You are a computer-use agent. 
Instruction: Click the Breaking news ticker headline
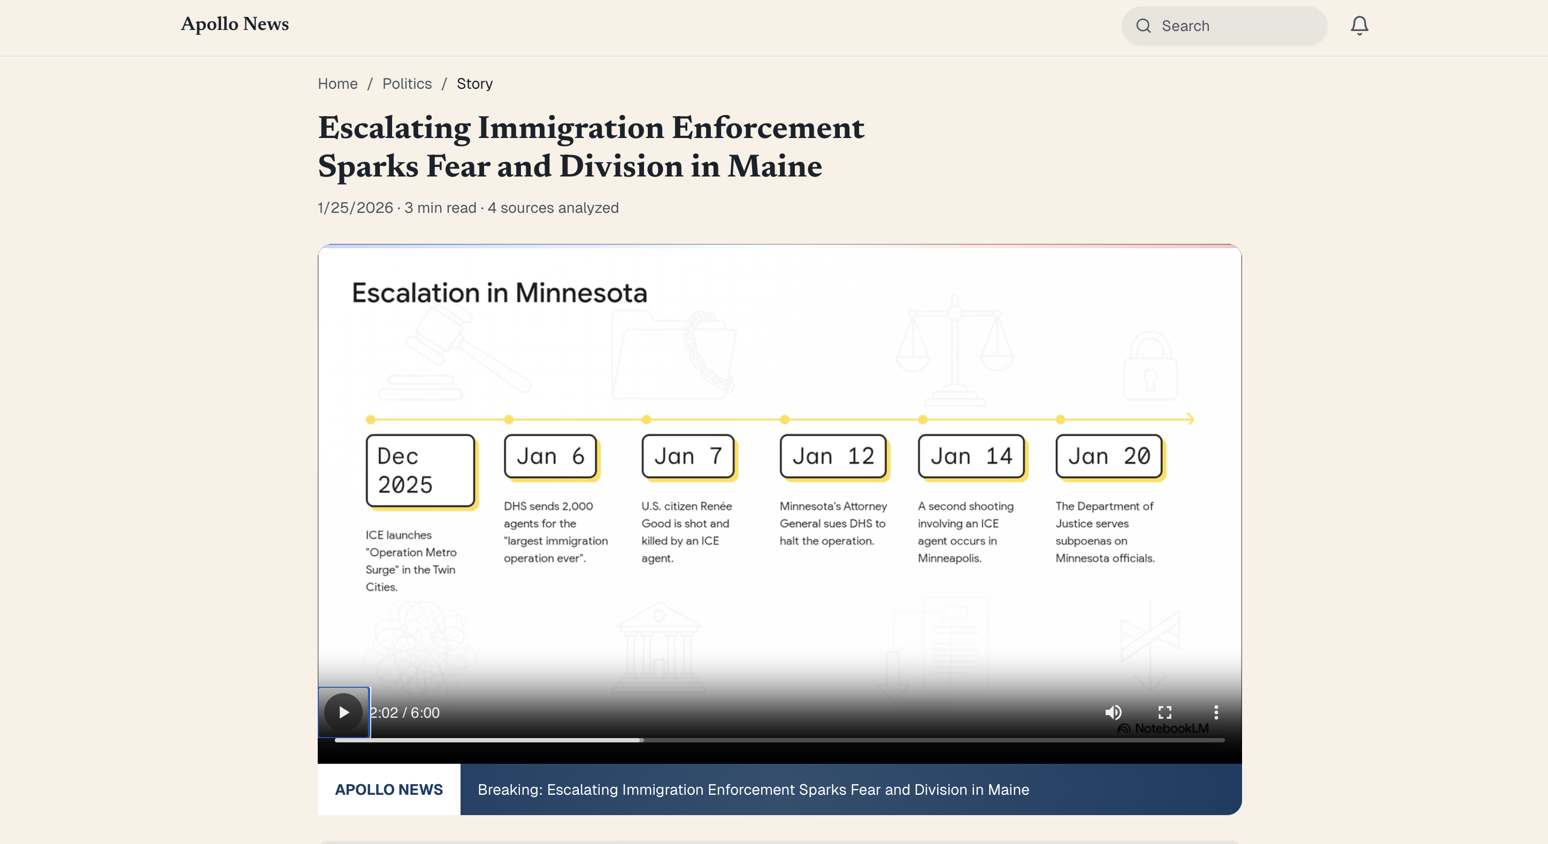tap(753, 789)
